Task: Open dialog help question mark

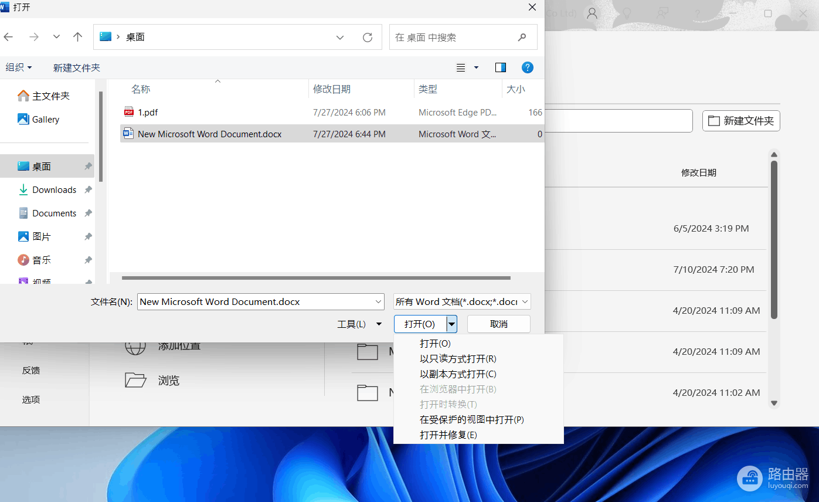Action: 528,67
